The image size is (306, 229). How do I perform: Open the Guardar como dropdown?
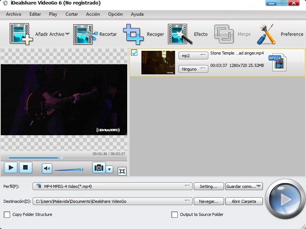244,186
